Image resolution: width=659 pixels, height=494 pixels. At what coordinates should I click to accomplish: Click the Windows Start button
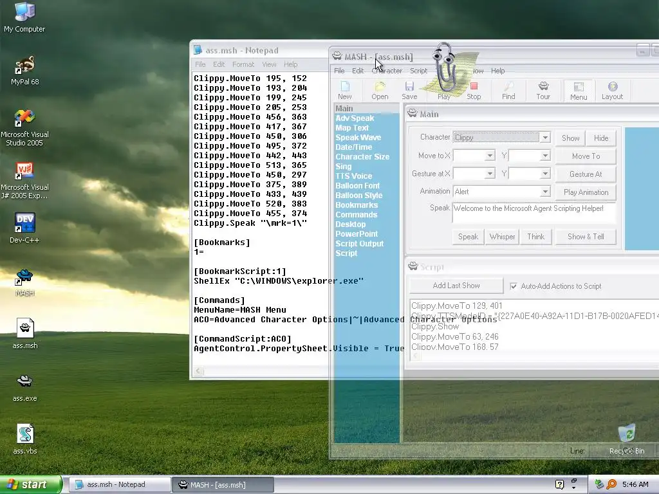coord(31,485)
